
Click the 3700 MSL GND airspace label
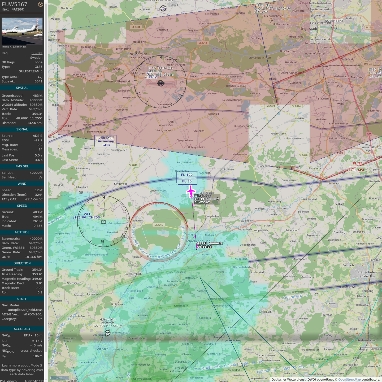105,141
